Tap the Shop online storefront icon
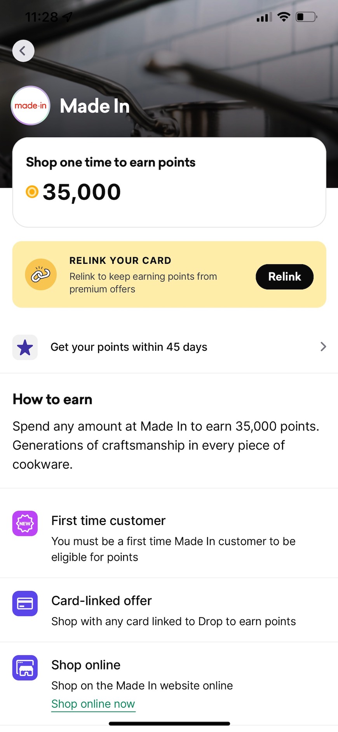Image resolution: width=338 pixels, height=732 pixels. click(25, 668)
